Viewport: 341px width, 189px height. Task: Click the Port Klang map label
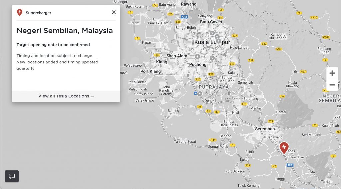pos(150,71)
